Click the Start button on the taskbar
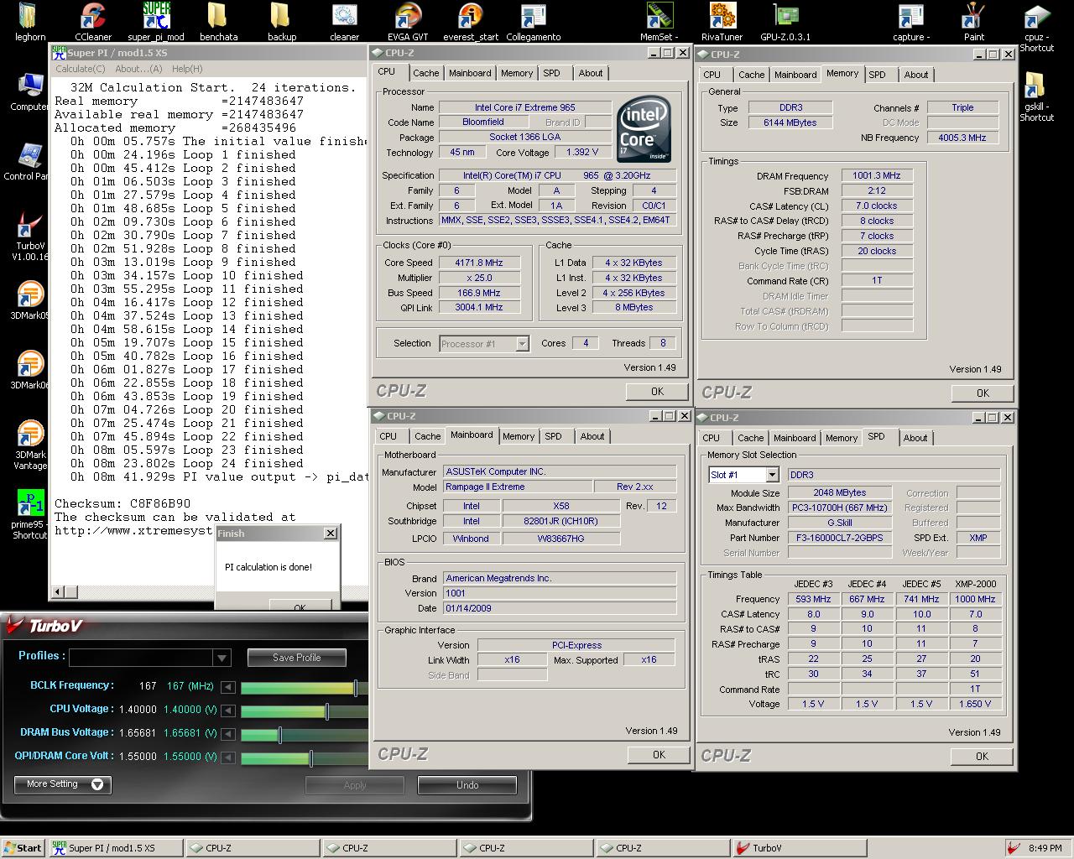This screenshot has height=859, width=1074. [23, 848]
